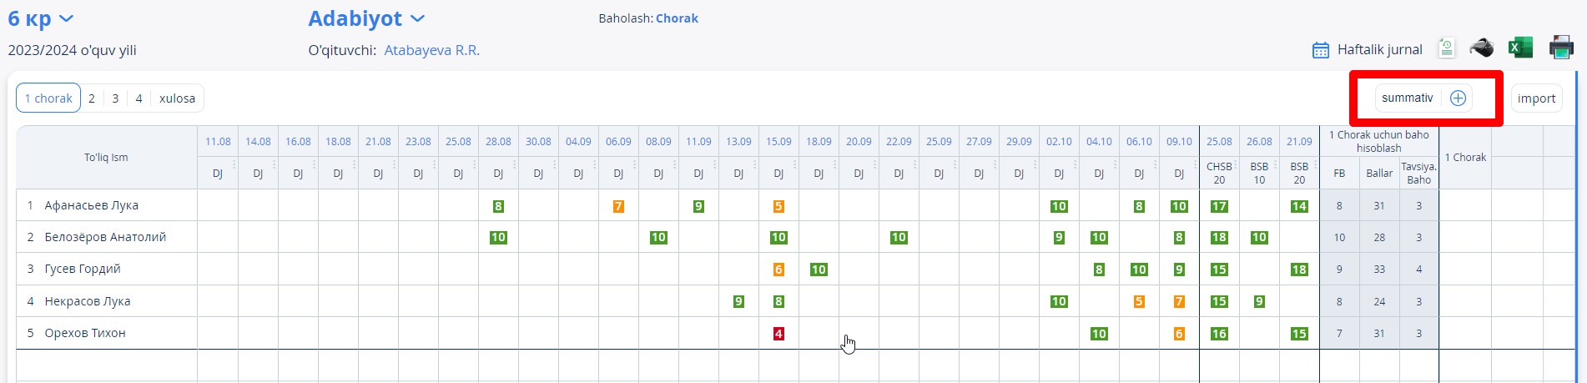Open three-dot options for 11.08 column
This screenshot has height=383, width=1587.
pyautogui.click(x=234, y=164)
